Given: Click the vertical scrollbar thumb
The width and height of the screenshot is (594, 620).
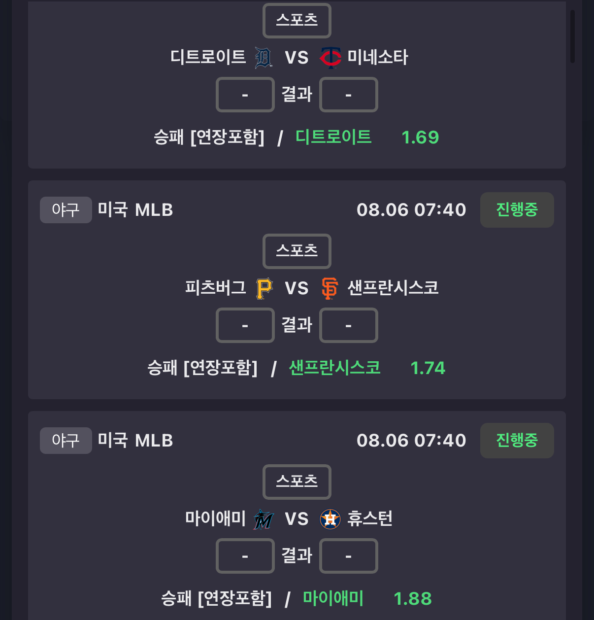Looking at the screenshot, I should point(572,36).
